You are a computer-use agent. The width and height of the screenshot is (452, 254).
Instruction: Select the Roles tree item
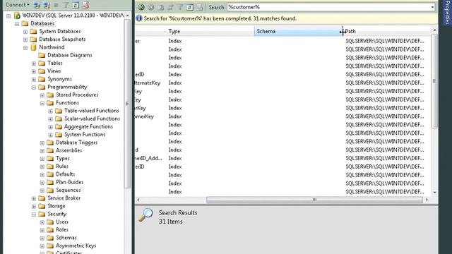[62, 230]
